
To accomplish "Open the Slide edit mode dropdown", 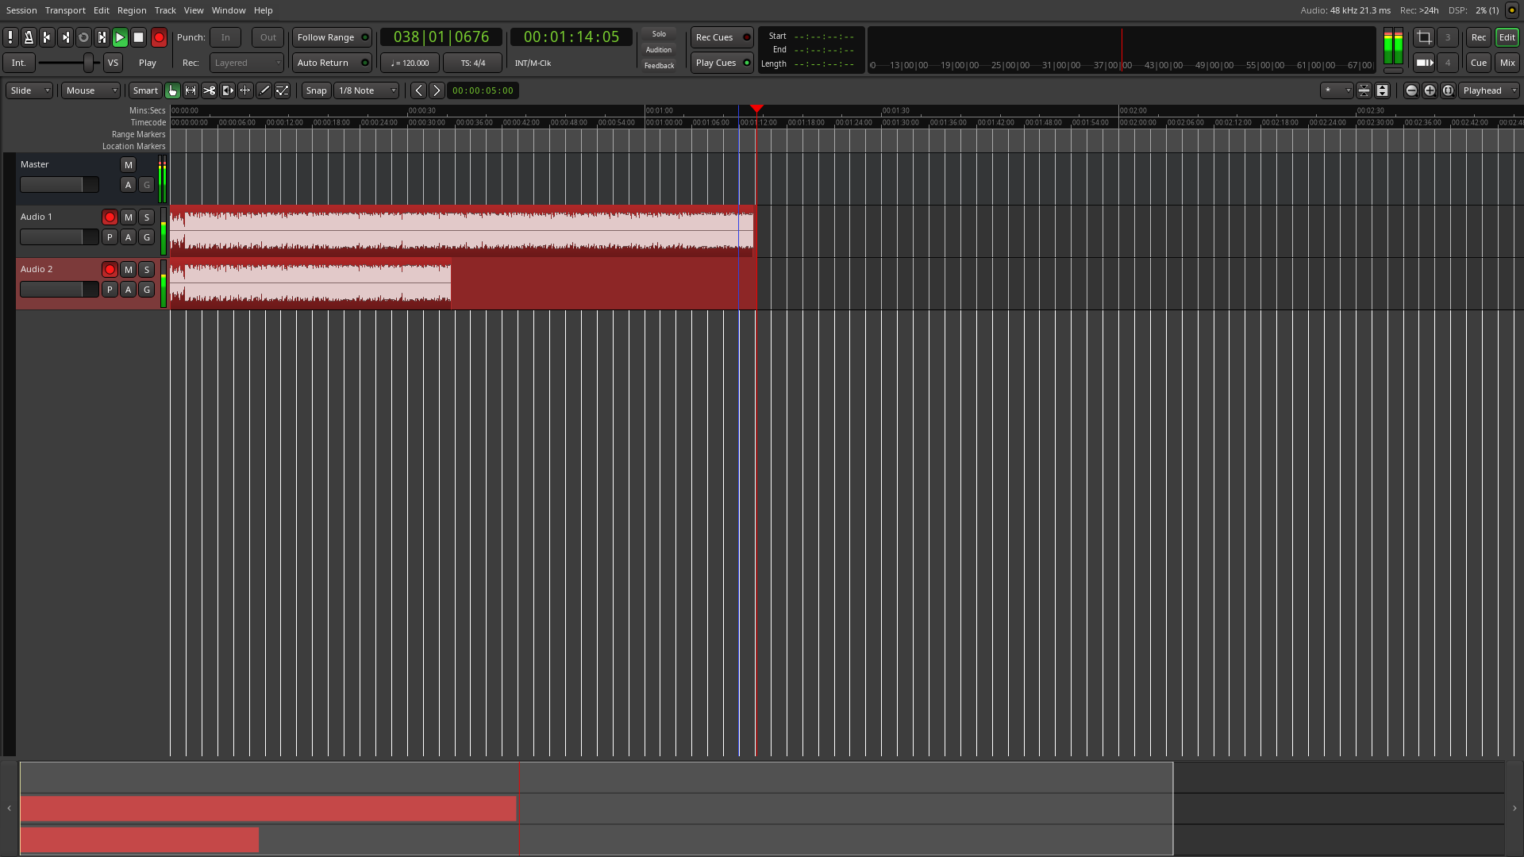I will (29, 90).
